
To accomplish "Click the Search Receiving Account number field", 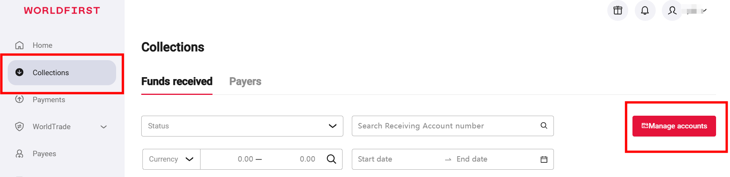I will click(x=445, y=126).
